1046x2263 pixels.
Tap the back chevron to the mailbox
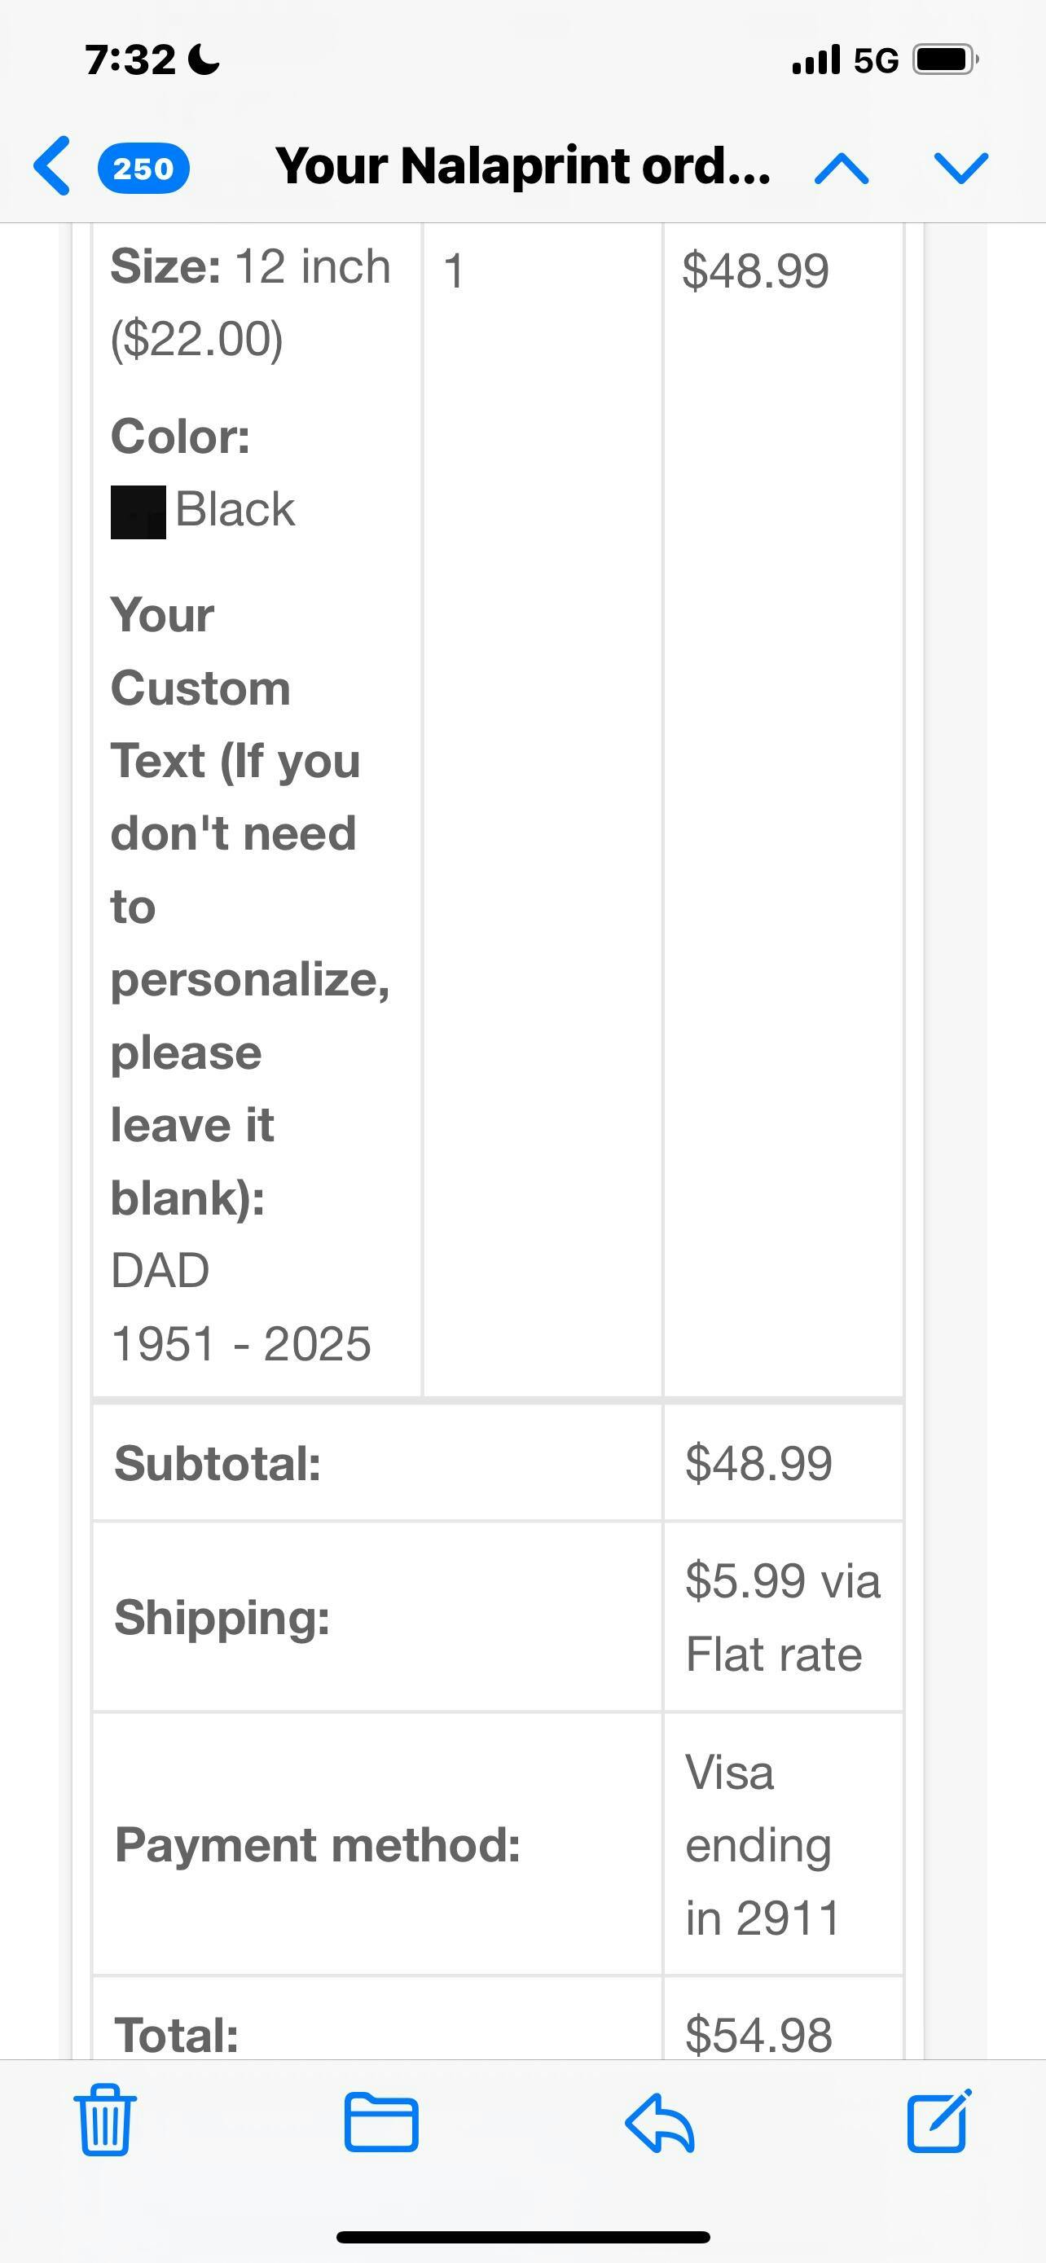52,166
